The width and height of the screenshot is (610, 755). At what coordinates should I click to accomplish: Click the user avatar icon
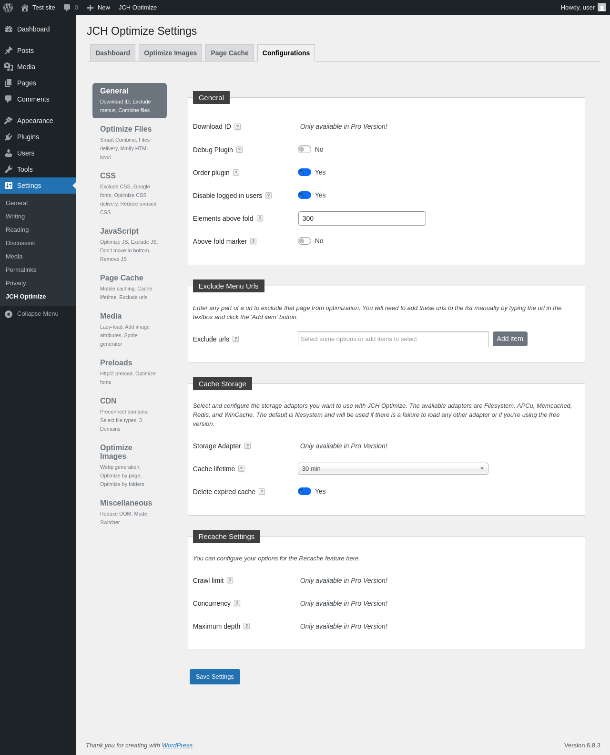[x=602, y=8]
